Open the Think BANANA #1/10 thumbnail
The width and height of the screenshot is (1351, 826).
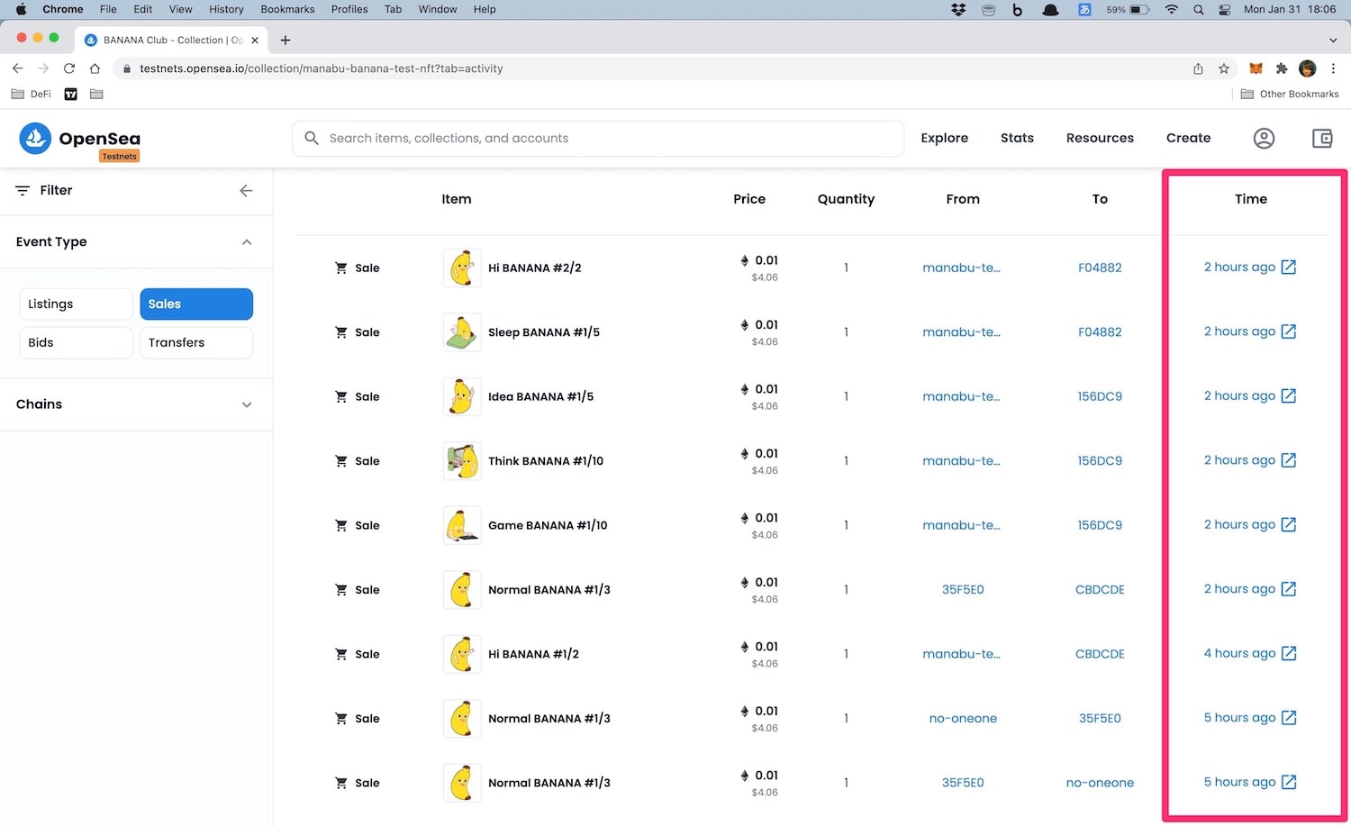click(x=462, y=461)
